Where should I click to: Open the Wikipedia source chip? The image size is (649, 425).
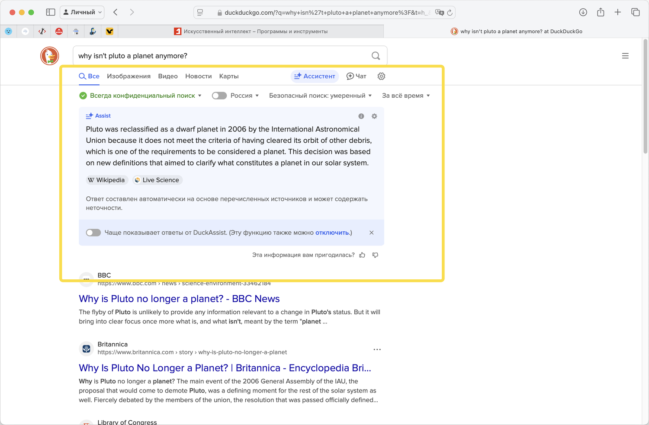point(106,180)
